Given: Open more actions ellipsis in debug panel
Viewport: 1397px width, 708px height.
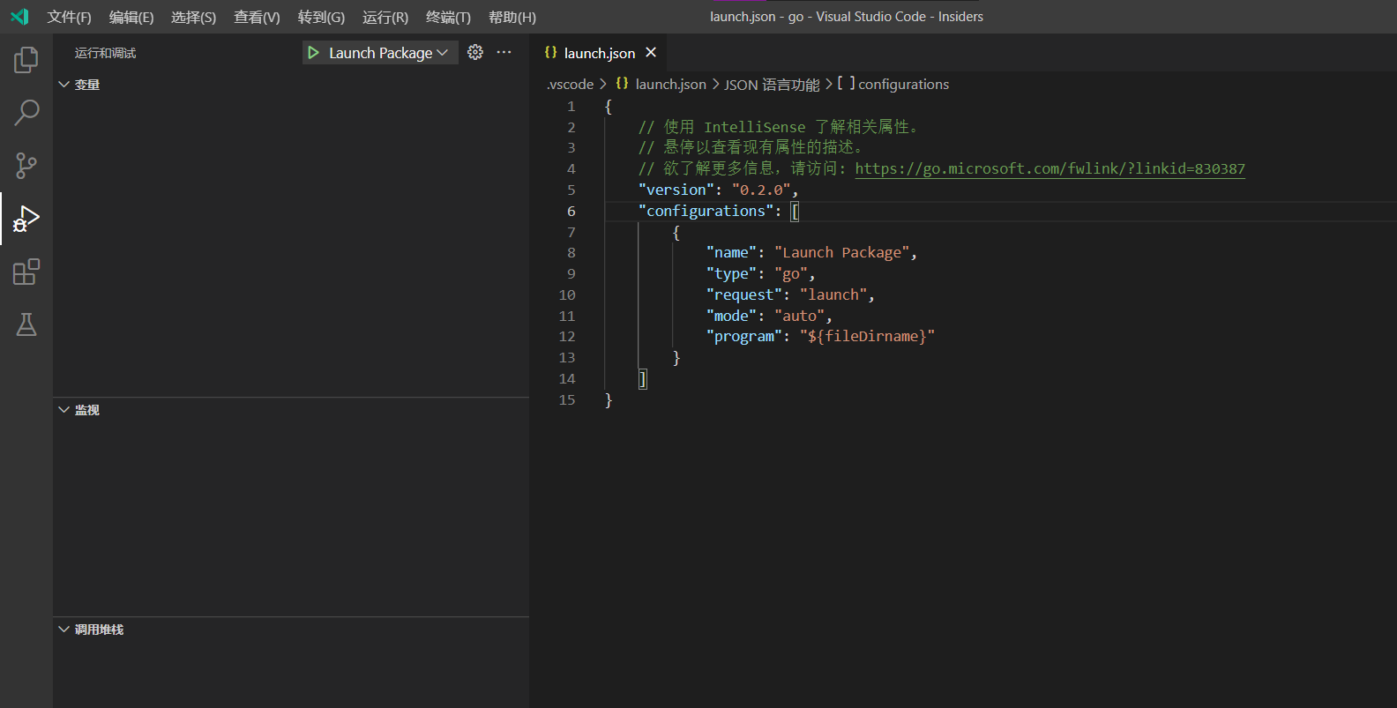Looking at the screenshot, I should 504,53.
